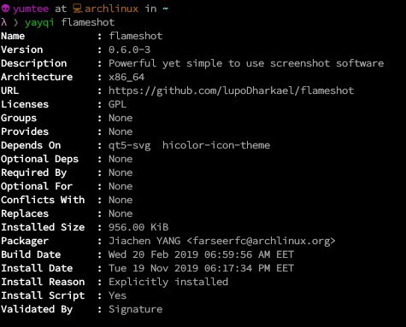Click version value 0.6.0-3
This screenshot has width=406, height=327.
(x=129, y=50)
